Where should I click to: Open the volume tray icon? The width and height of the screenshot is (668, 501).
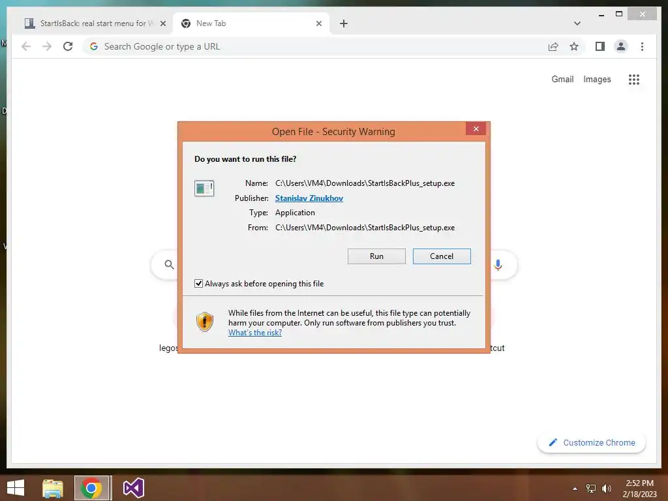(x=606, y=489)
